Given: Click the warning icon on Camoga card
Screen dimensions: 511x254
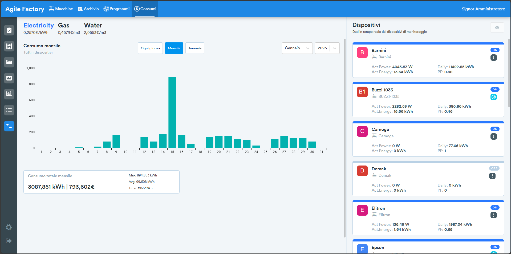Looking at the screenshot, I should pyautogui.click(x=494, y=136).
